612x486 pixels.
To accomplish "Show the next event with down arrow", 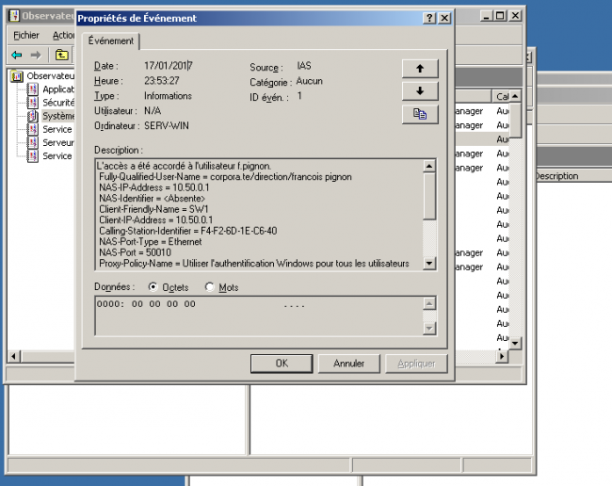I will coord(420,90).
